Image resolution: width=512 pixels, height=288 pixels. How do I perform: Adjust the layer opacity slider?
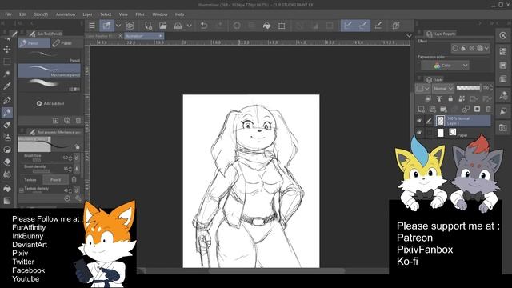tap(468, 88)
